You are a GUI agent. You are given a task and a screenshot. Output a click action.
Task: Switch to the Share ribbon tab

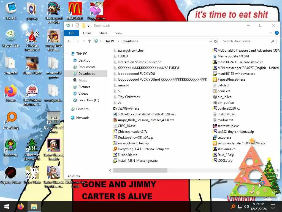[x=104, y=33]
